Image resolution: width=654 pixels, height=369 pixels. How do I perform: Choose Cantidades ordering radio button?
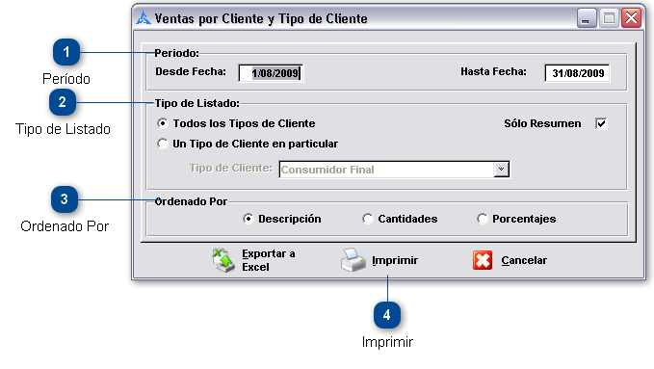pos(368,219)
